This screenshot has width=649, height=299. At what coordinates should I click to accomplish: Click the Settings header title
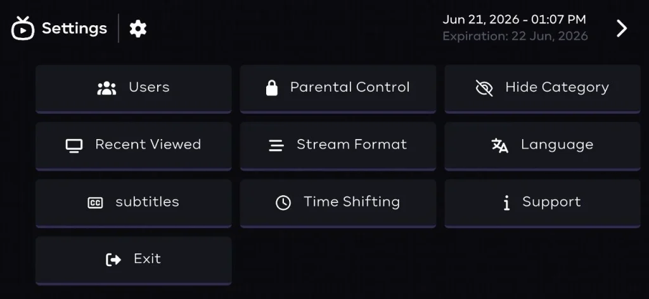[75, 28]
